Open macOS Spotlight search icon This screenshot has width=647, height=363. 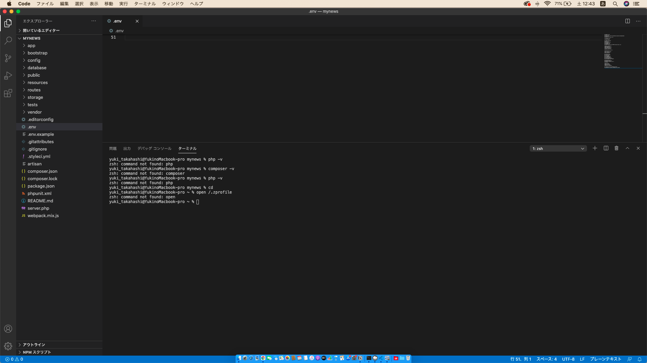615,4
